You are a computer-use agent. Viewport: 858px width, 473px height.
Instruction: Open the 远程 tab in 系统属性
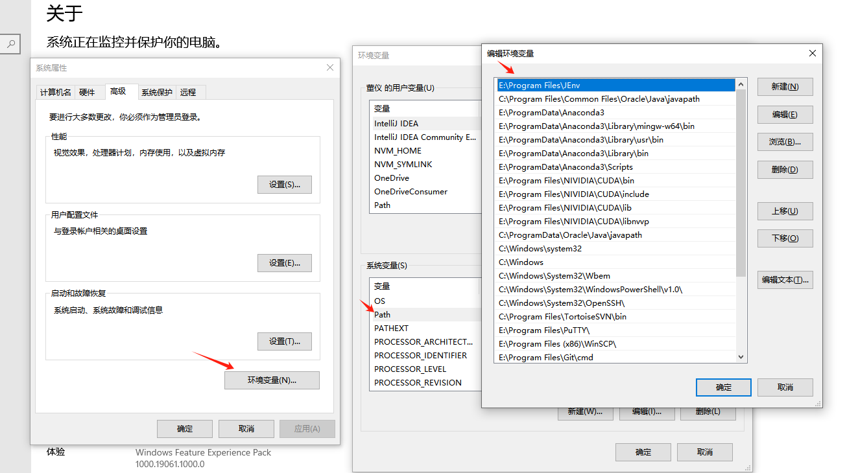pyautogui.click(x=189, y=92)
